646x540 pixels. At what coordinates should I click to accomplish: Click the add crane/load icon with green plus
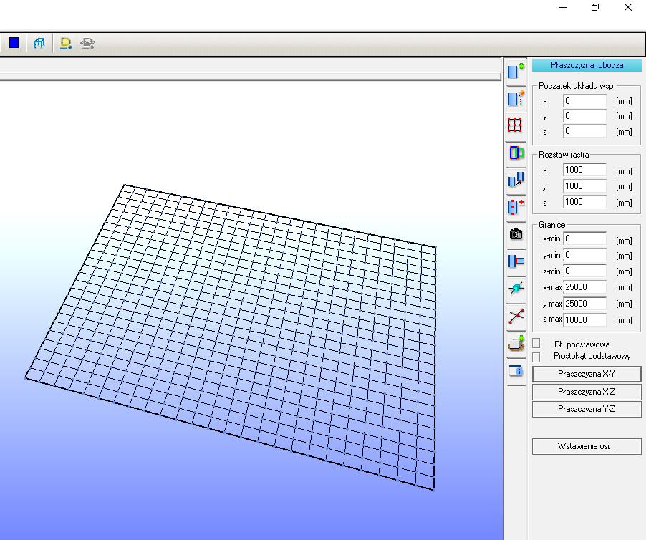click(516, 343)
